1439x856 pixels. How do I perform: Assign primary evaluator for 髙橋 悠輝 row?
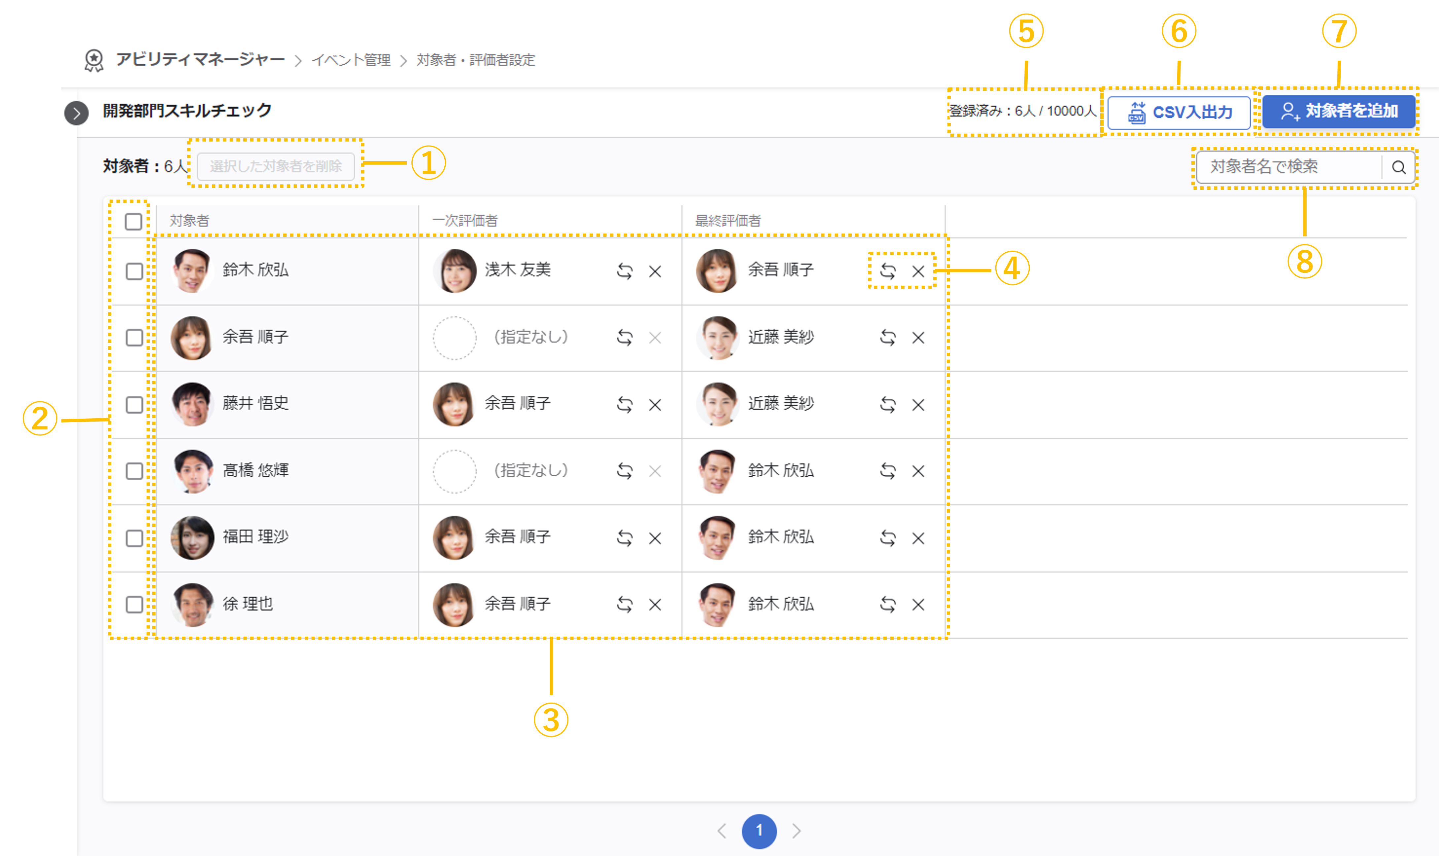(625, 471)
